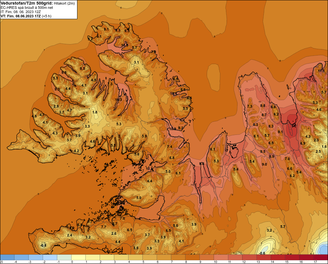Pick the blue legend swatch between -5 and -4

(7, 257)
